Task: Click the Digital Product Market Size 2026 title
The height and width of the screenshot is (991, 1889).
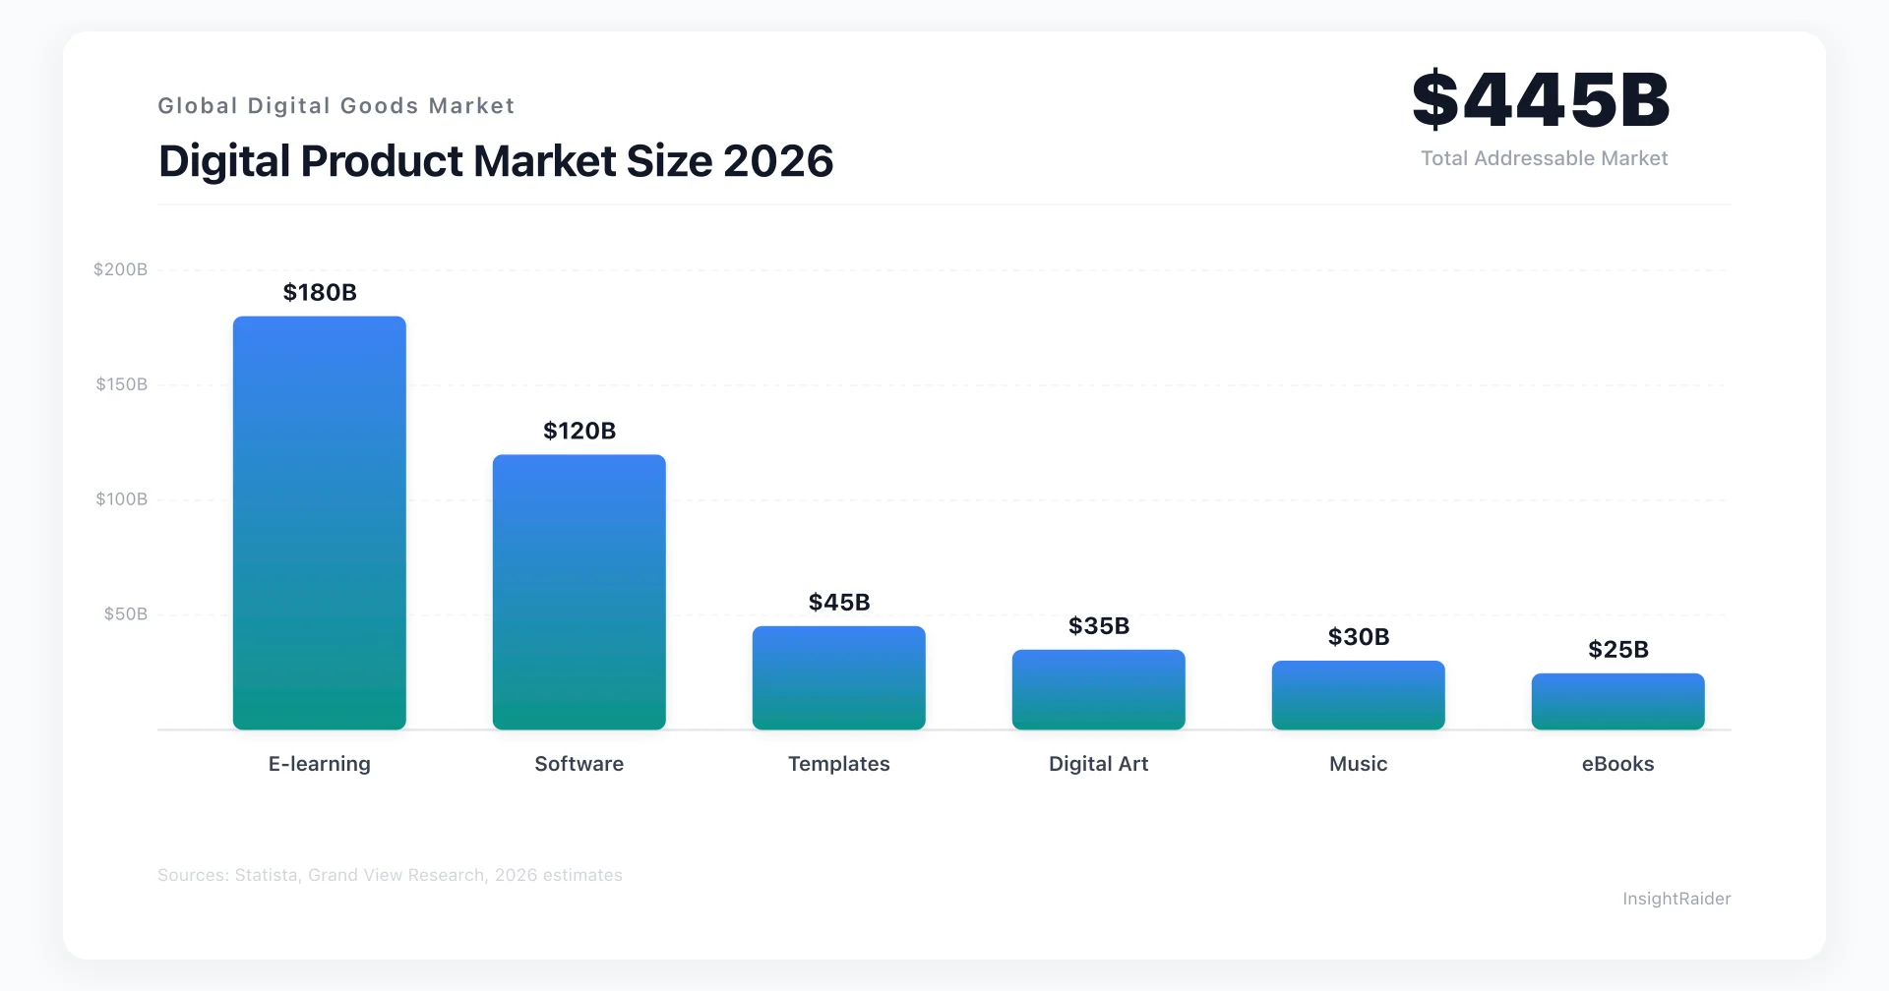Action: pyautogui.click(x=495, y=160)
